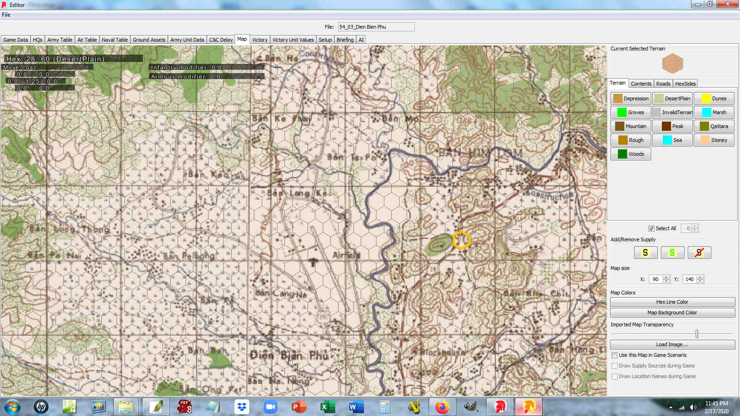This screenshot has width=740, height=416.
Task: Pick the Groves terrain type
Action: [631, 112]
